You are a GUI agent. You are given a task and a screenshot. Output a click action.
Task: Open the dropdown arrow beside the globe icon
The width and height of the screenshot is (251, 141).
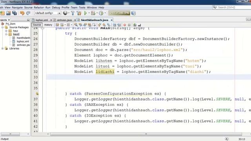click(x=69, y=13)
